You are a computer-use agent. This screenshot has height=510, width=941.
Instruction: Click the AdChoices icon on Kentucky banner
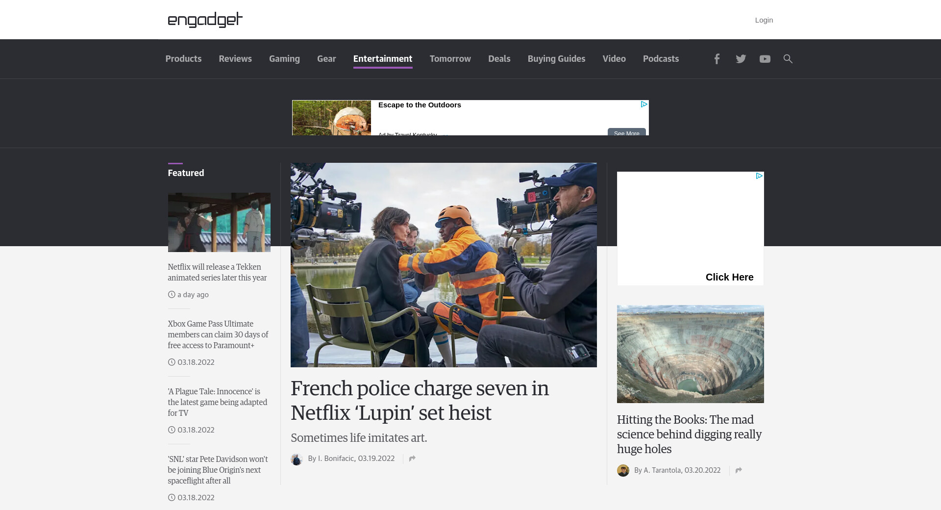644,104
